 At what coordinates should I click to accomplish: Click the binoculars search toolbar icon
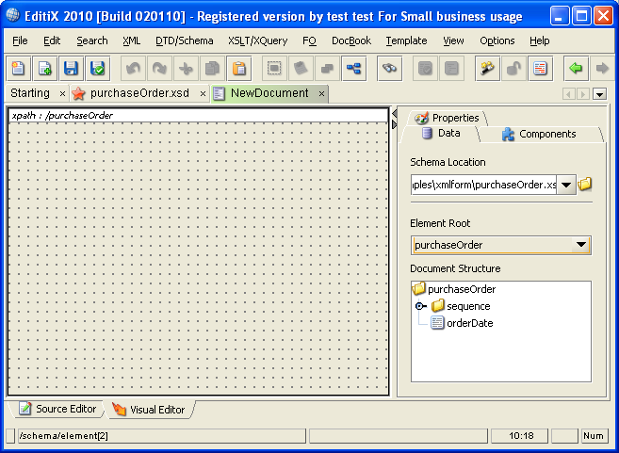[x=391, y=69]
